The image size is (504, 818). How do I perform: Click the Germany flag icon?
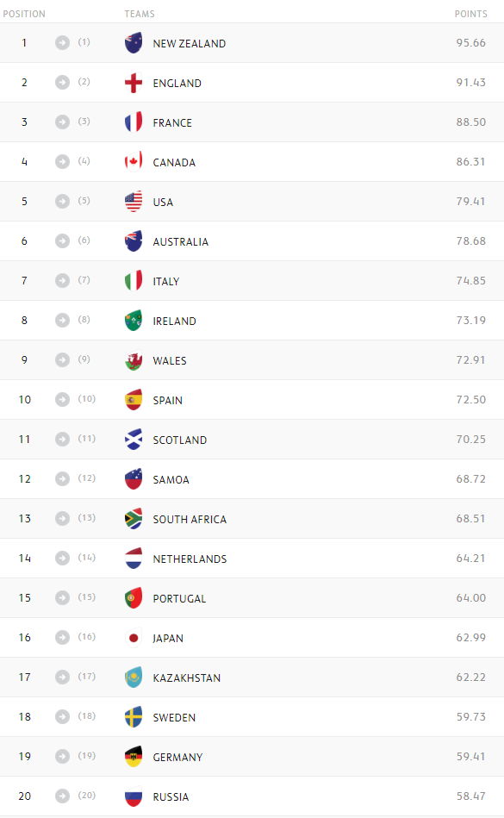(x=134, y=757)
